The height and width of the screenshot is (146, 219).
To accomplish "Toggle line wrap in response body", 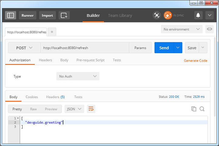I will (x=91, y=109).
